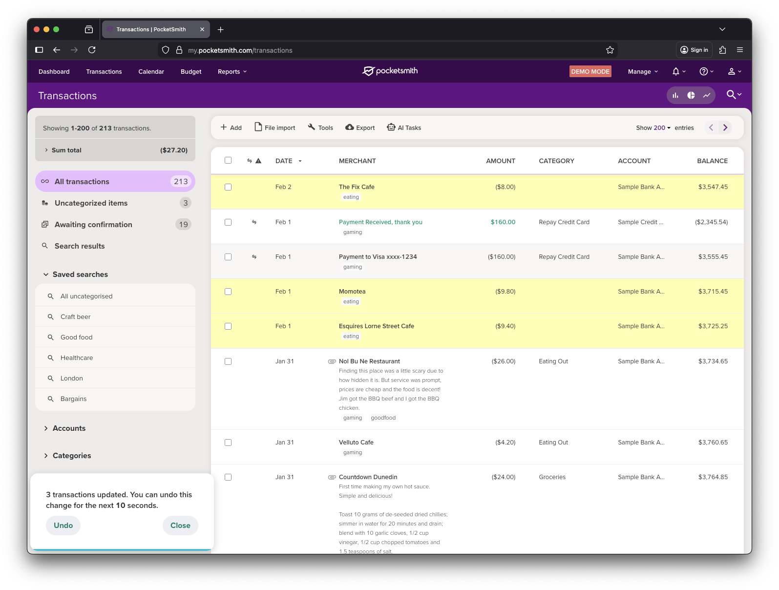Open the Show 200 entries dropdown
The image size is (779, 590).
coord(653,128)
